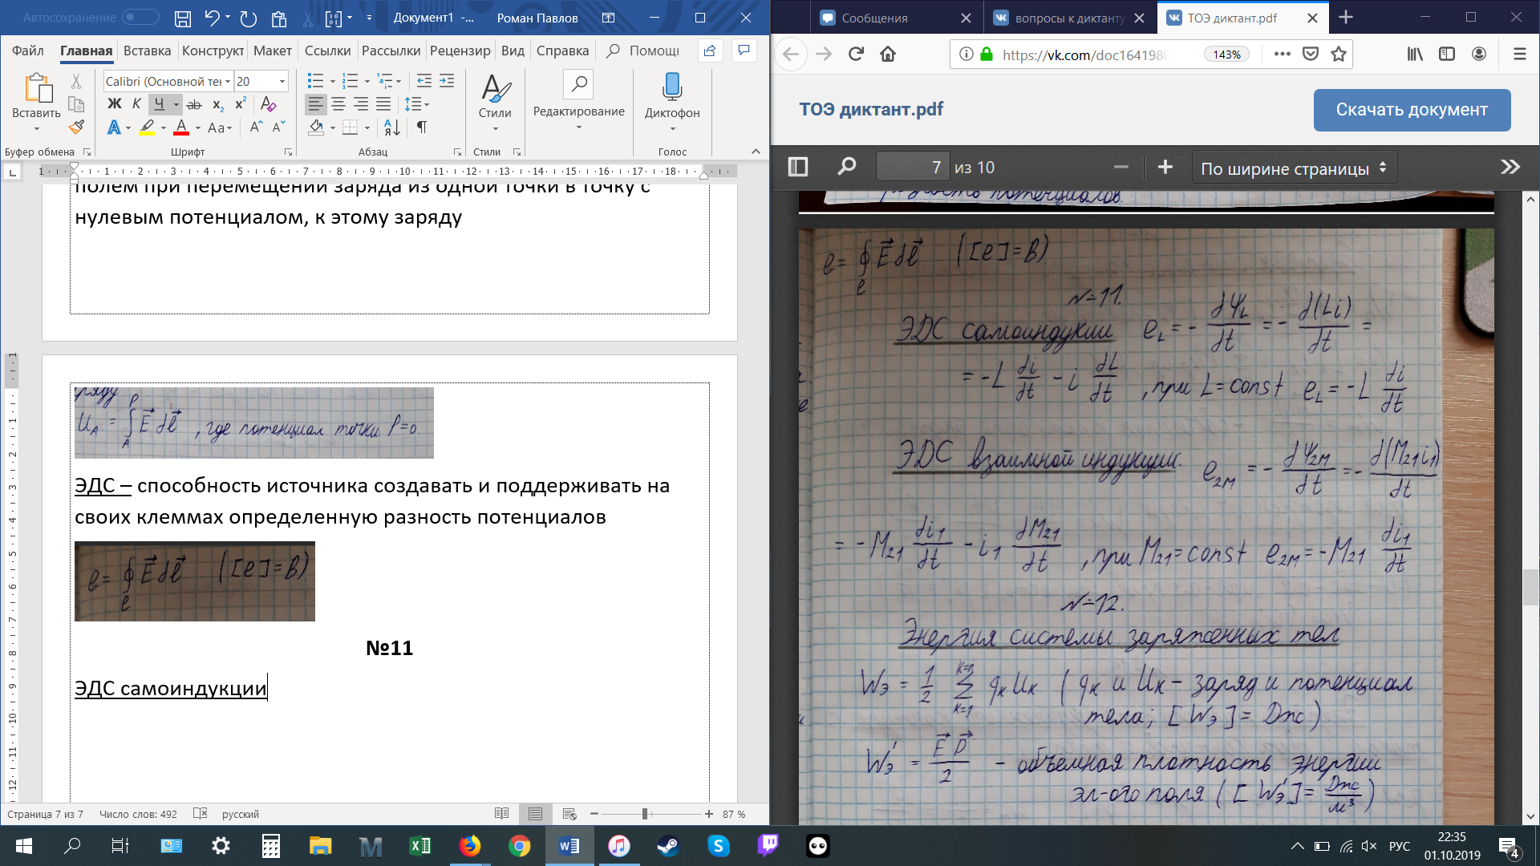The height and width of the screenshot is (866, 1540).
Task: Pick the text highlight color marker
Action: click(147, 127)
